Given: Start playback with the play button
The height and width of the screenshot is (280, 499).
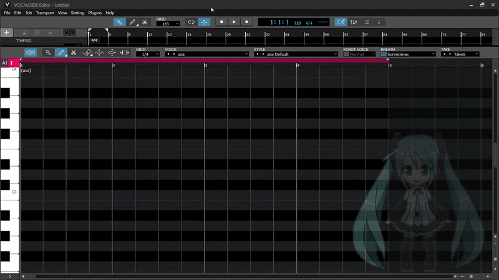Looking at the screenshot, I should point(234,22).
